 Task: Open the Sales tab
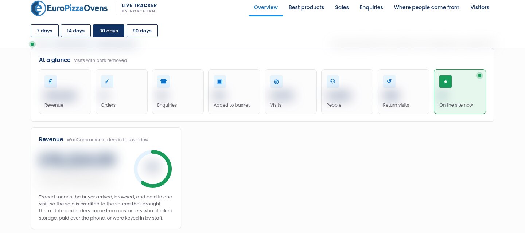tap(342, 7)
